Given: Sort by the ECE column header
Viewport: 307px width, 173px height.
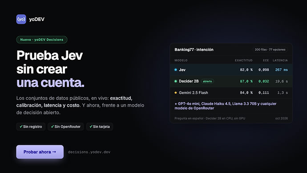Looking at the screenshot, I should pyautogui.click(x=266, y=60).
